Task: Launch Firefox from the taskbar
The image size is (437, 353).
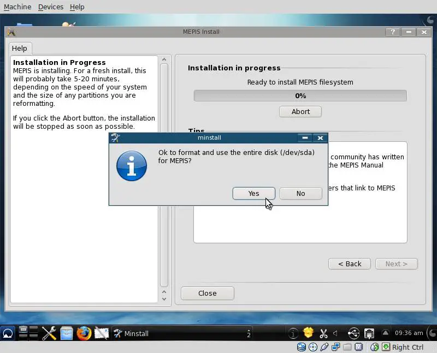Action: point(84,333)
